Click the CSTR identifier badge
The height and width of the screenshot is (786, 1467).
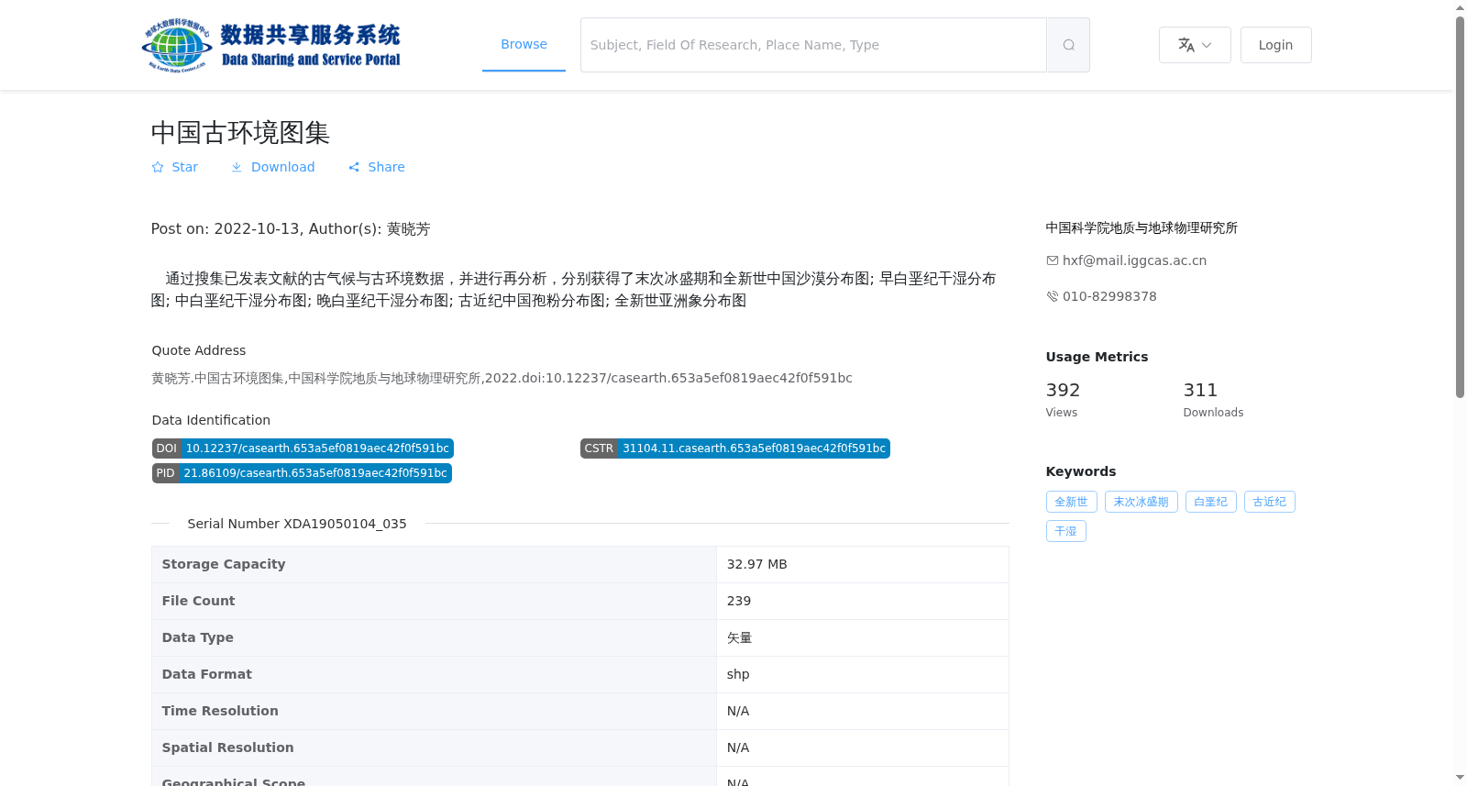click(x=735, y=448)
